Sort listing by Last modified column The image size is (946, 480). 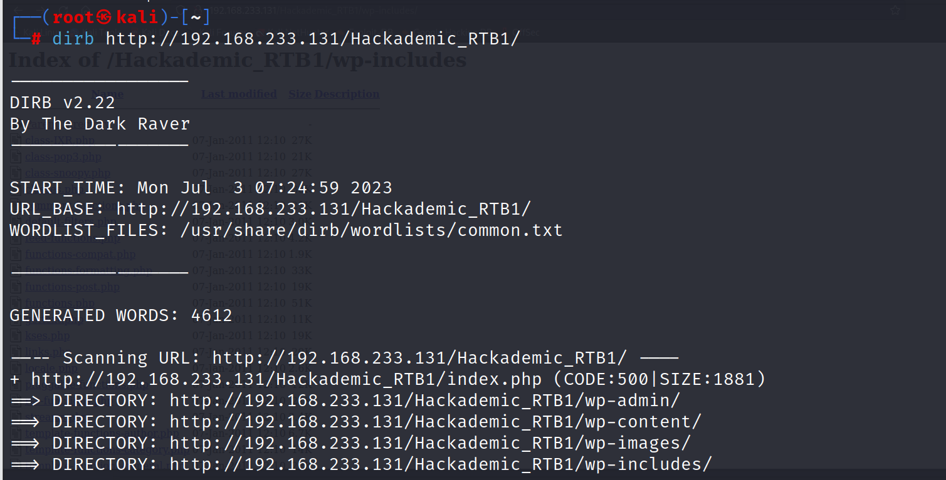[239, 94]
